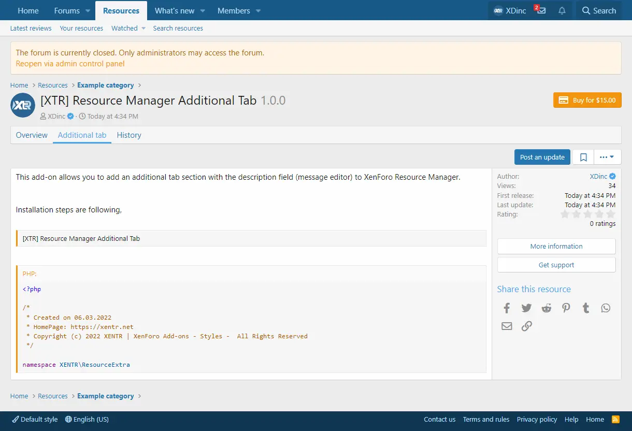This screenshot has width=632, height=431.
Task: Open XDinc account menu
Action: 510,10
